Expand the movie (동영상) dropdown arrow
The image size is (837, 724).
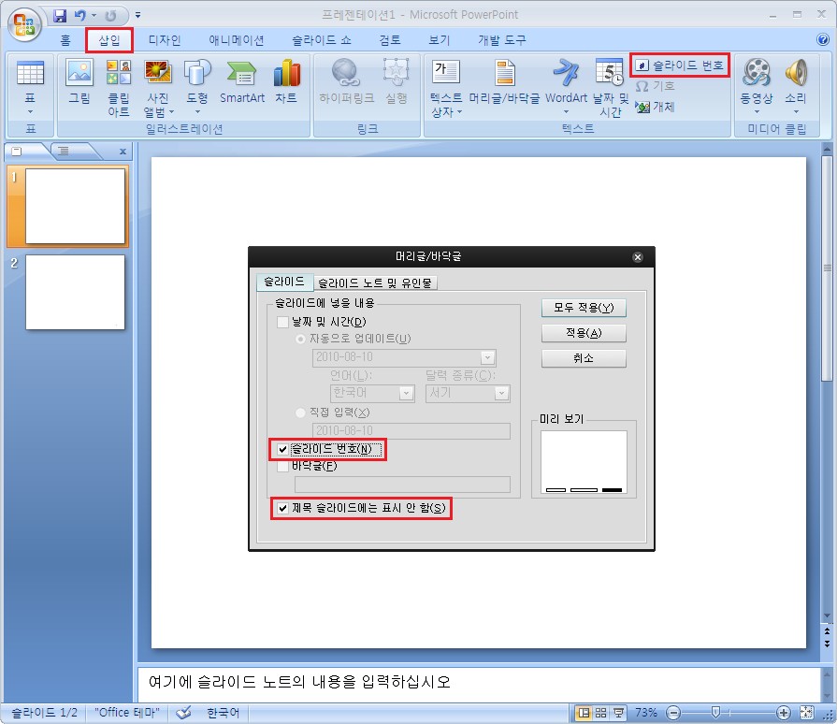point(757,112)
